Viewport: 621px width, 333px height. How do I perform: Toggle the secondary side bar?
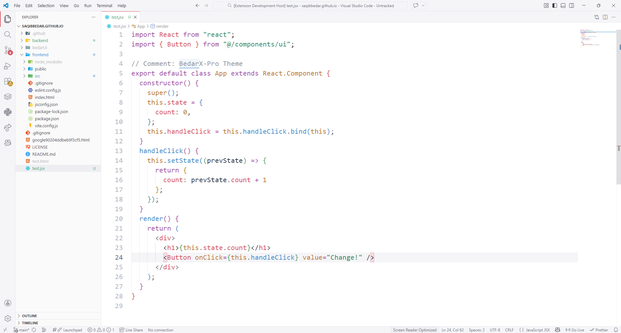(x=572, y=5)
